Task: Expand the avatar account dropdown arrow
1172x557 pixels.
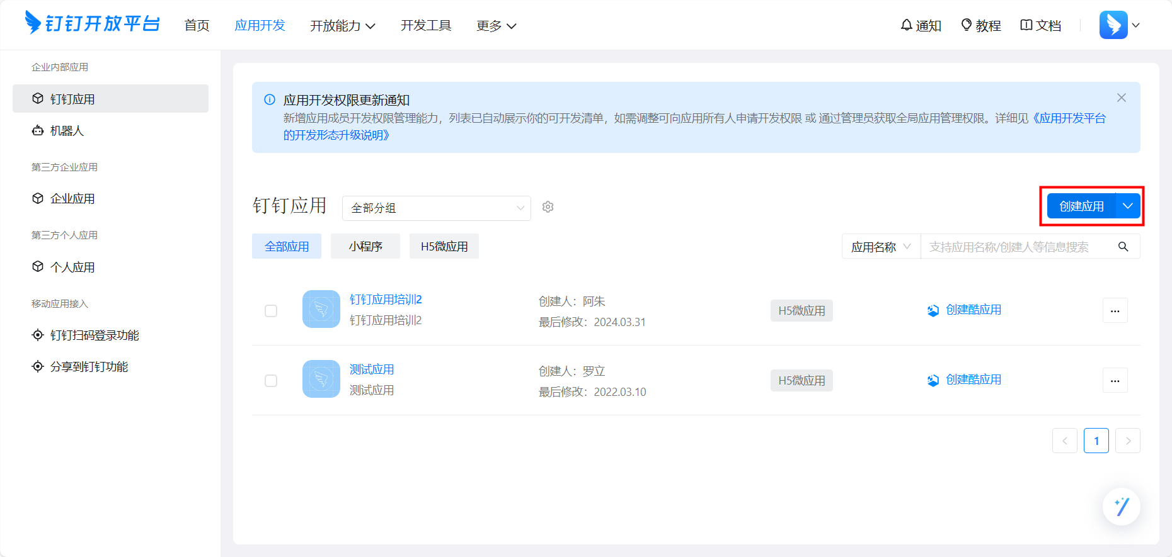Action: 1135,26
